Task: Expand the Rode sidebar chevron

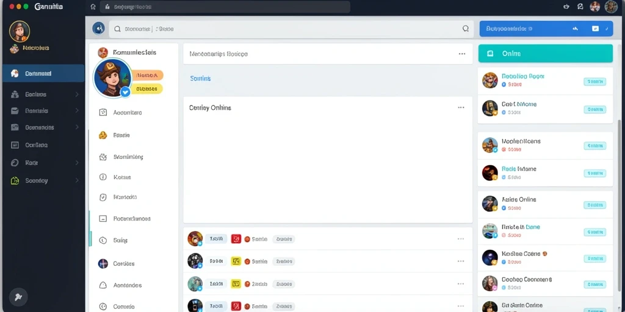Action: pos(77,163)
